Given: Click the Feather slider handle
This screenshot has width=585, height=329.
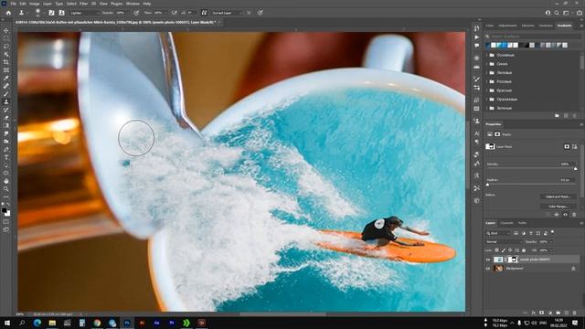Looking at the screenshot, I should click(x=487, y=185).
